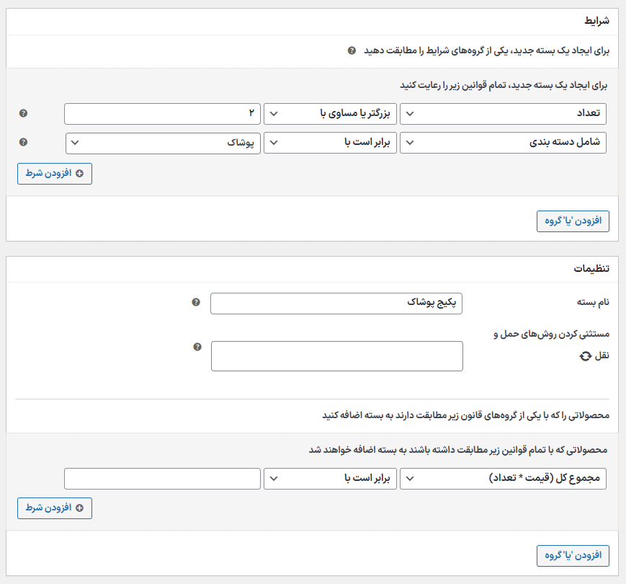
Task: Click 'افزودن یا گروه' button in conditions section
Action: 573,221
